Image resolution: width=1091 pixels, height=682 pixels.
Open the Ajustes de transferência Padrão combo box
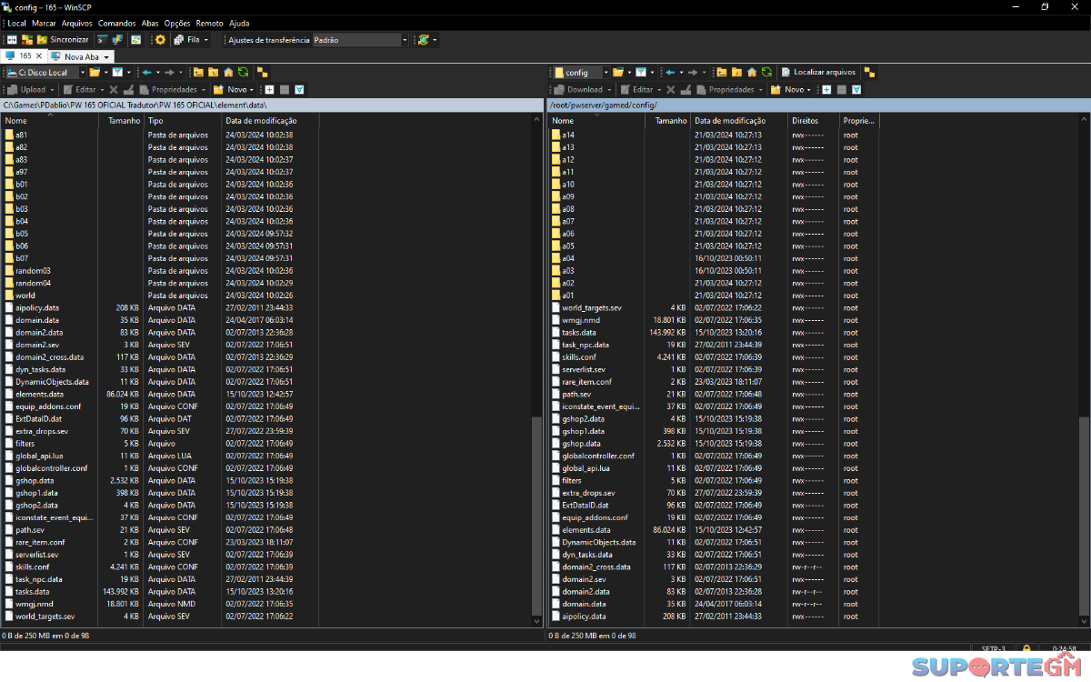tap(361, 40)
